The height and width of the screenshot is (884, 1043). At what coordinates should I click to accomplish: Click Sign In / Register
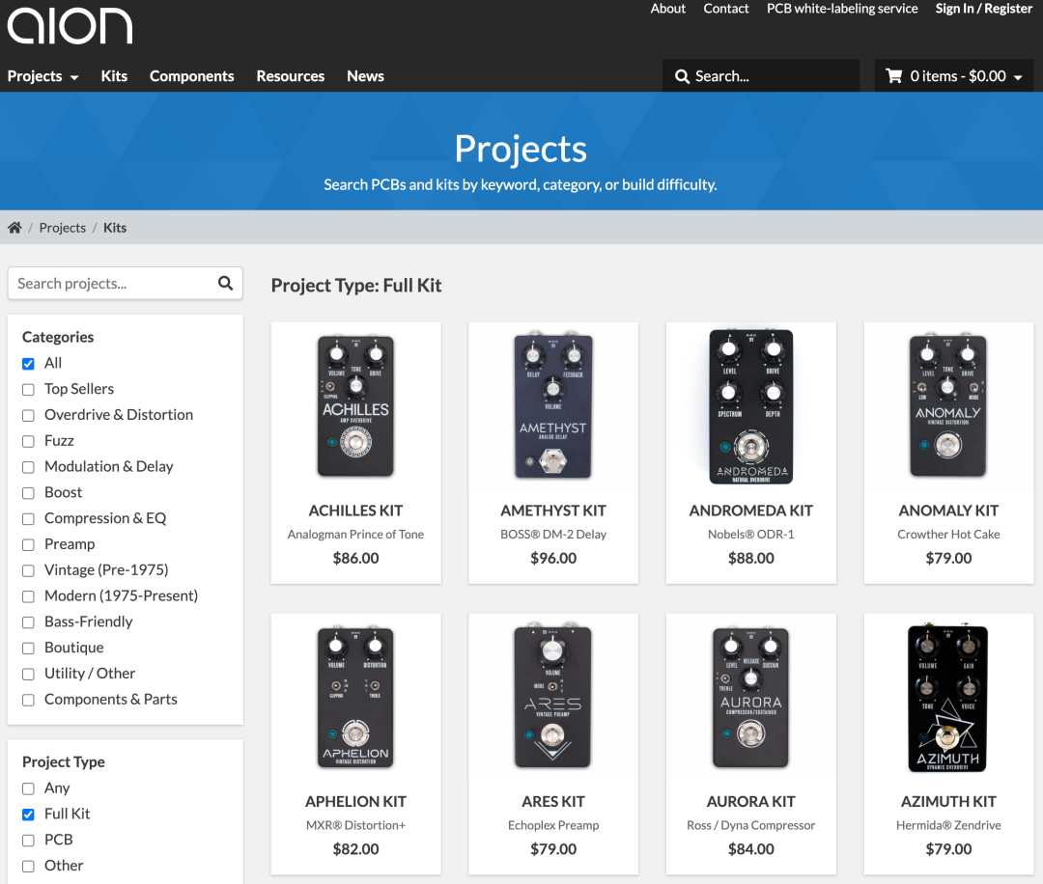(x=984, y=9)
